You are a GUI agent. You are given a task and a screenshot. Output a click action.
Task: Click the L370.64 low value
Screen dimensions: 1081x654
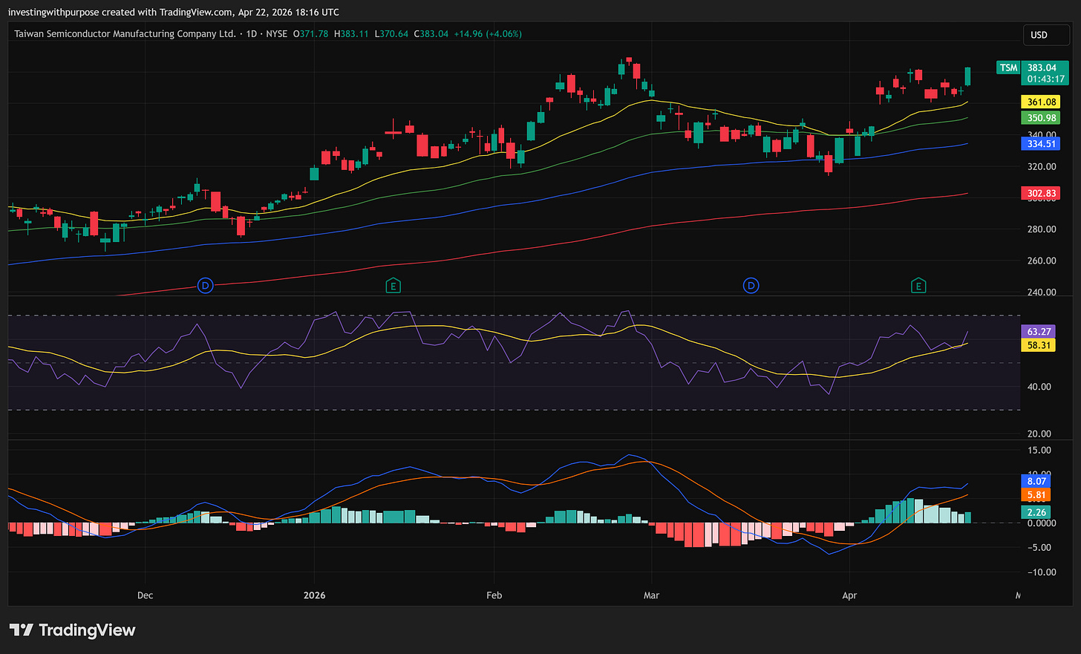(391, 34)
